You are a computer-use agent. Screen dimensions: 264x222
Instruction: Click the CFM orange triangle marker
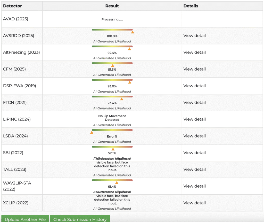click(112, 66)
